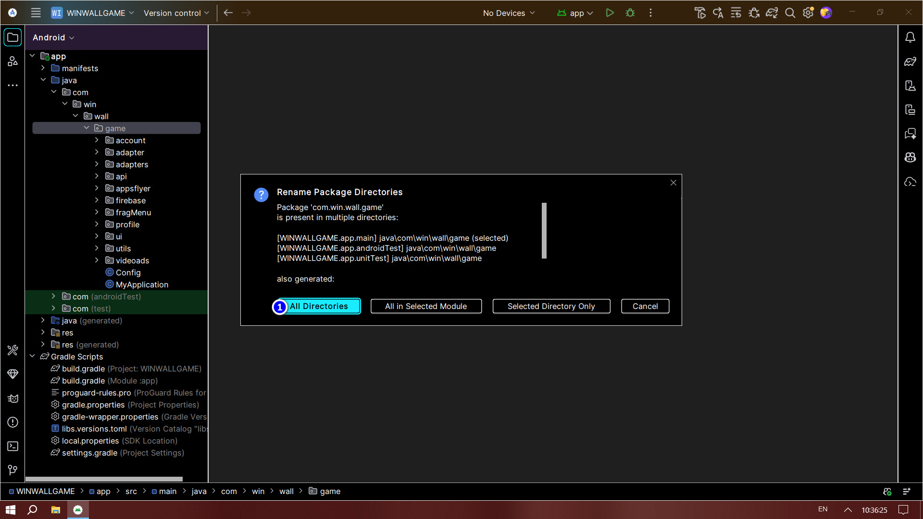
Task: Click the All Directories button
Action: coord(318,306)
